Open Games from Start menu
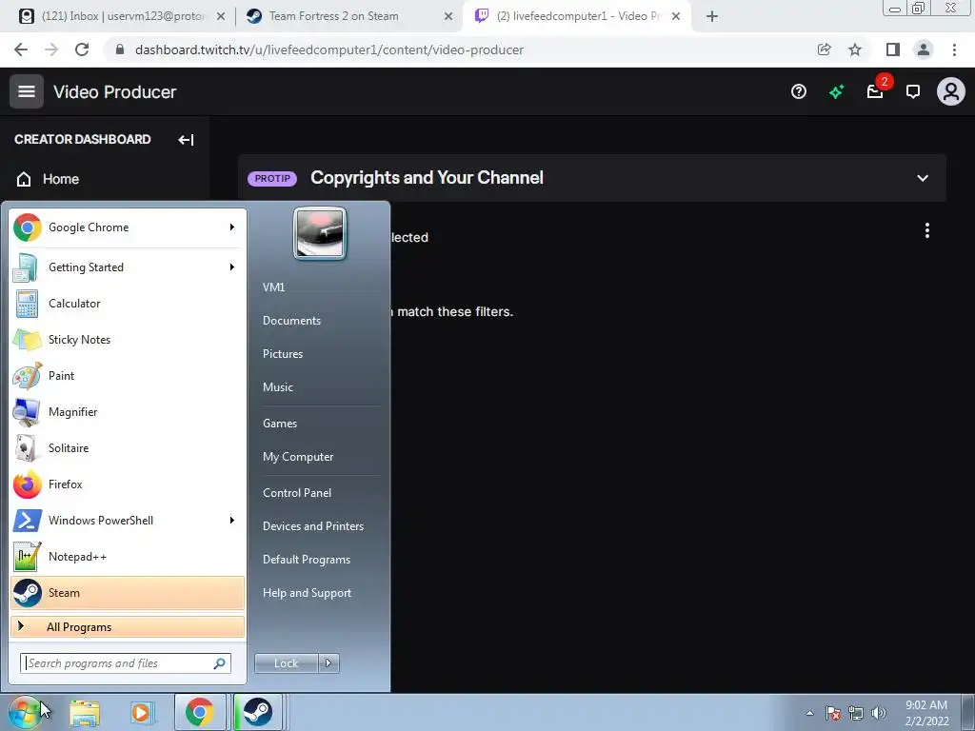The width and height of the screenshot is (975, 731). [280, 424]
